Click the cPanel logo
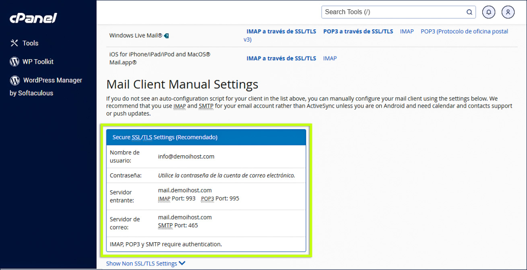 coord(33,18)
